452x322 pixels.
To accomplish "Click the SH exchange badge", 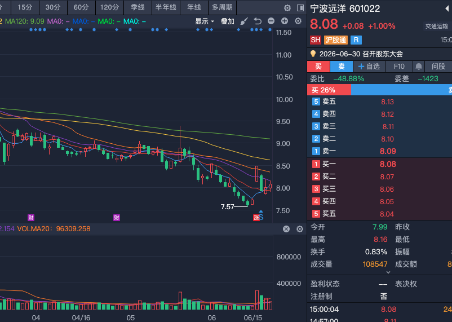I will click(x=316, y=40).
